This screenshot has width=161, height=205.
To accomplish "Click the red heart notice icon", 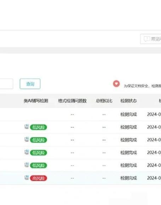I will [x=116, y=84].
